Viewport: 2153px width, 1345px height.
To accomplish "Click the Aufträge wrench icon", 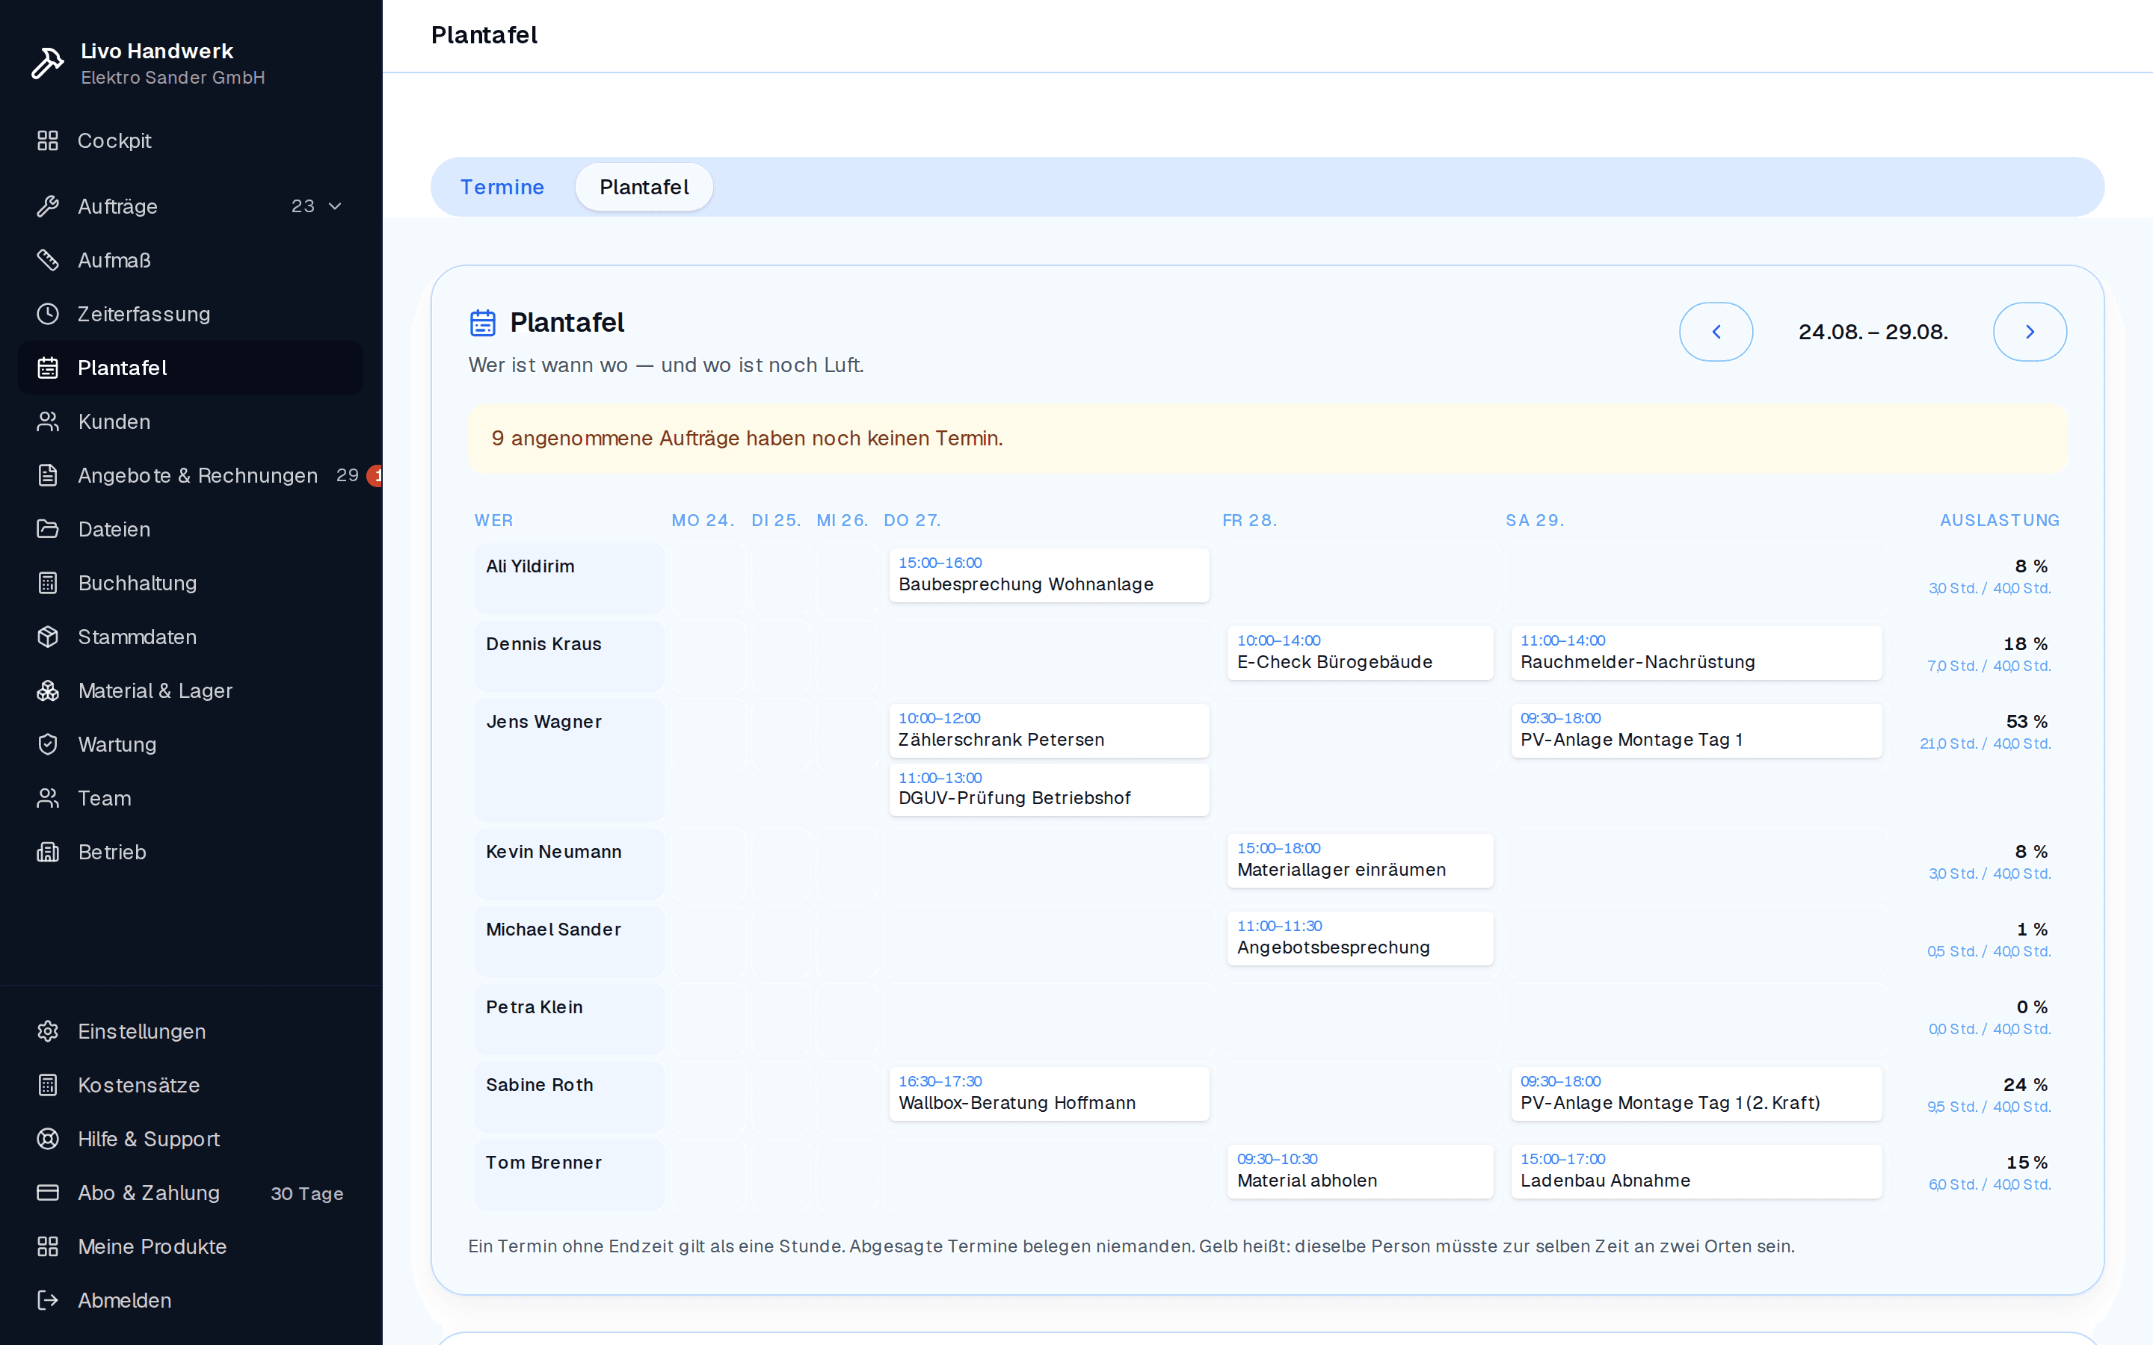I will tap(48, 206).
